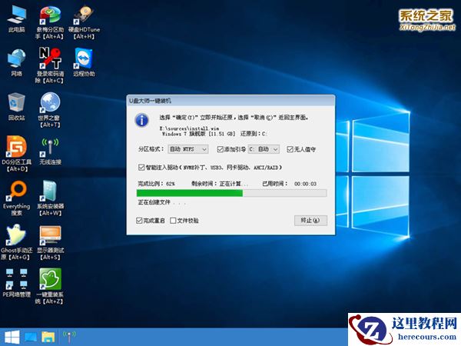Launch the 一键重装系统 green ghost icon
461x346 pixels.
pyautogui.click(x=50, y=286)
